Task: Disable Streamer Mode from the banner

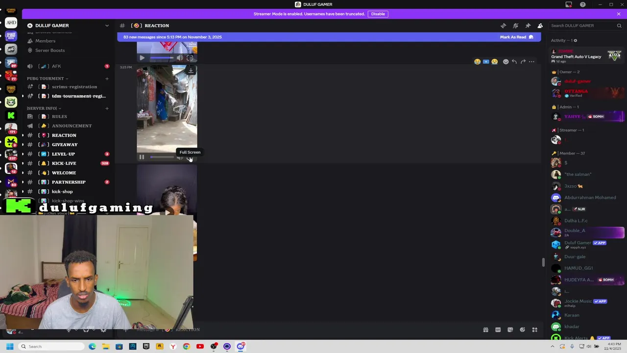Action: coord(378,14)
